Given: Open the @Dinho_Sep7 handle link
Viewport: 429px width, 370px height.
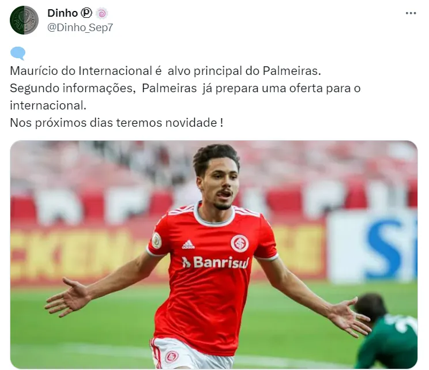Looking at the screenshot, I should (x=80, y=27).
